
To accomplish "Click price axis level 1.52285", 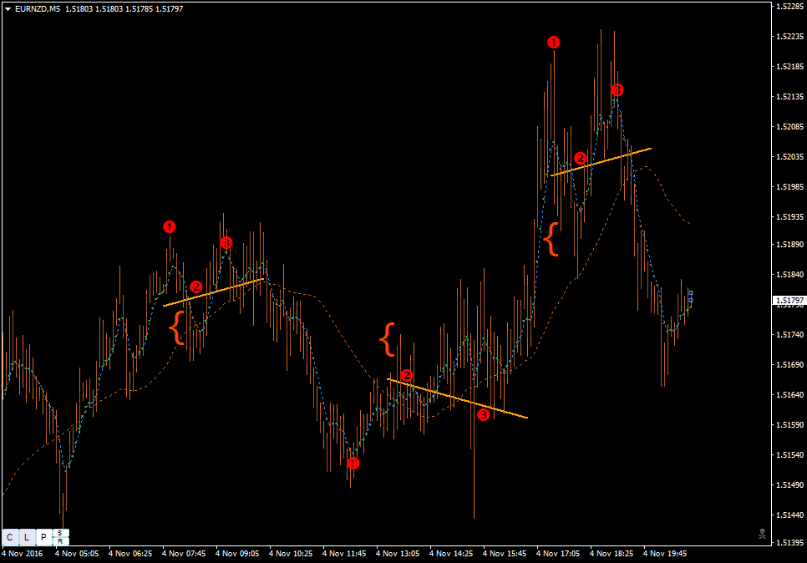I will point(789,7).
